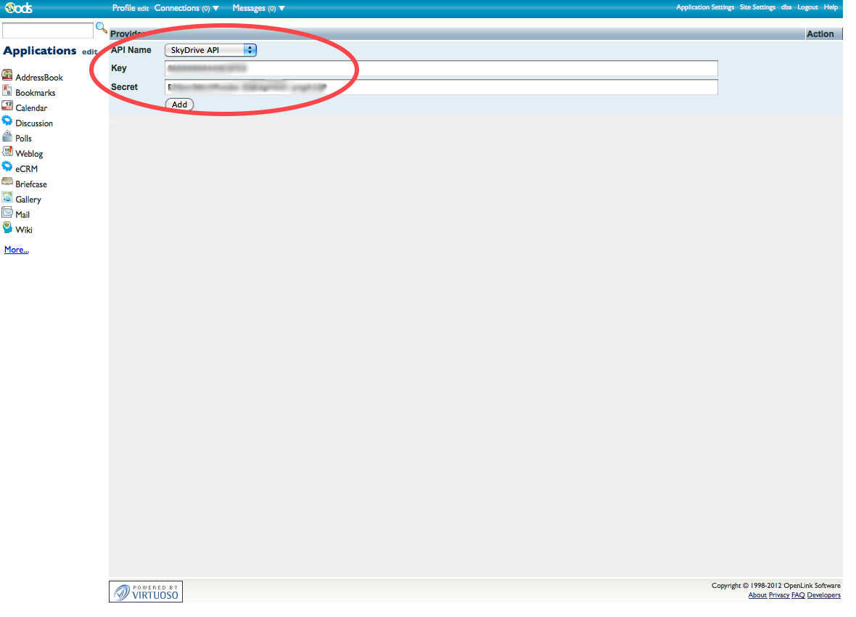This screenshot has height=617, width=856.
Task: Open the Gallery icon in sidebar
Action: pos(7,197)
